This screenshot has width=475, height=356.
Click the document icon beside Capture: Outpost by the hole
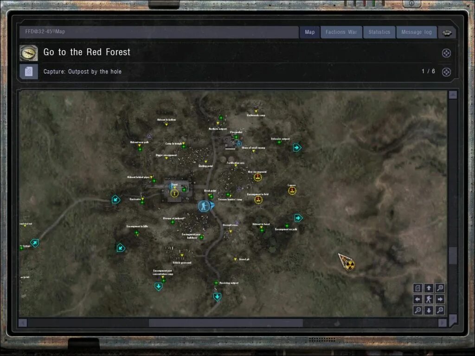point(29,72)
